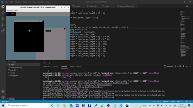The height and width of the screenshot is (108, 193).
Task: Open notifications bell in status bar
Action: (x=190, y=102)
